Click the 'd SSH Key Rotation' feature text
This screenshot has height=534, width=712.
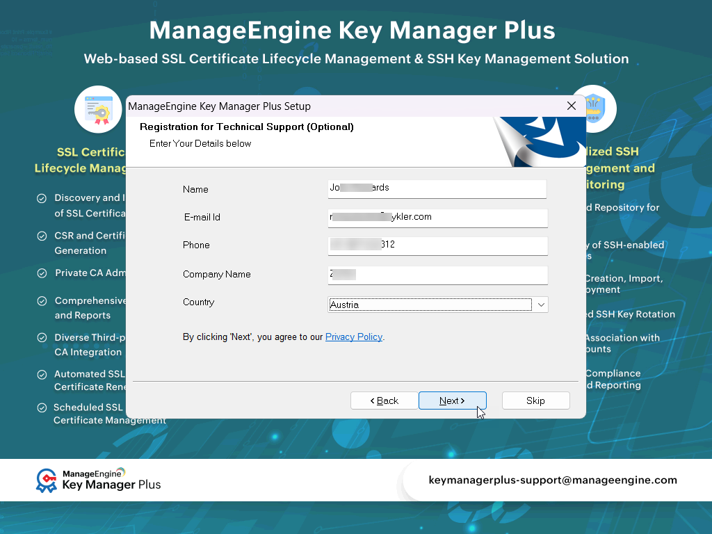[x=631, y=314]
